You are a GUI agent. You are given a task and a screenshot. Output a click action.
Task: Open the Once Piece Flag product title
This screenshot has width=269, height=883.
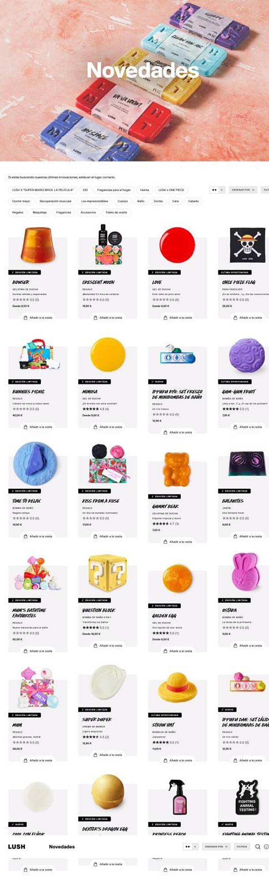239,282
